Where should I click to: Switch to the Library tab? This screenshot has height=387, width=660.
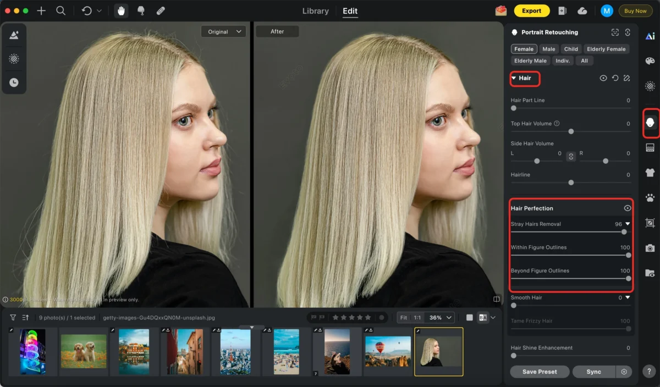point(315,11)
